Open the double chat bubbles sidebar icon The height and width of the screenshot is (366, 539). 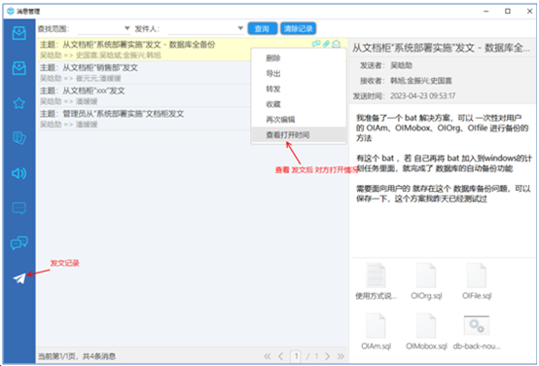coord(19,242)
